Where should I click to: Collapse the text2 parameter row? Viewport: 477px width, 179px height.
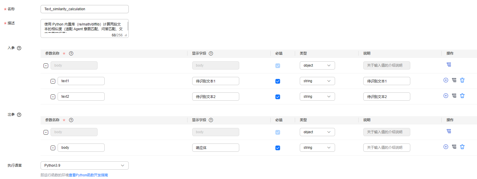pos(53,97)
